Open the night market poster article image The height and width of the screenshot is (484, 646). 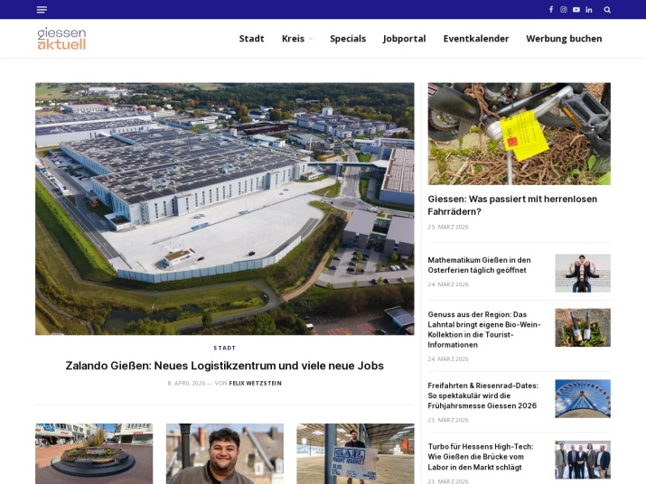coord(355,453)
